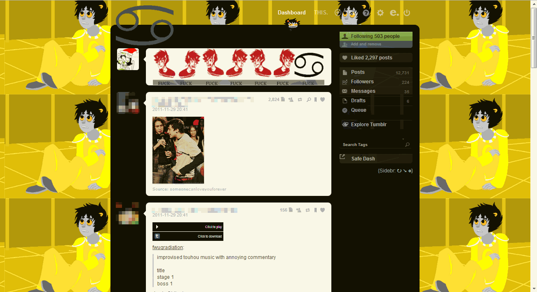Click the Sidebr gear dot icon
The image size is (537, 292).
point(410,171)
